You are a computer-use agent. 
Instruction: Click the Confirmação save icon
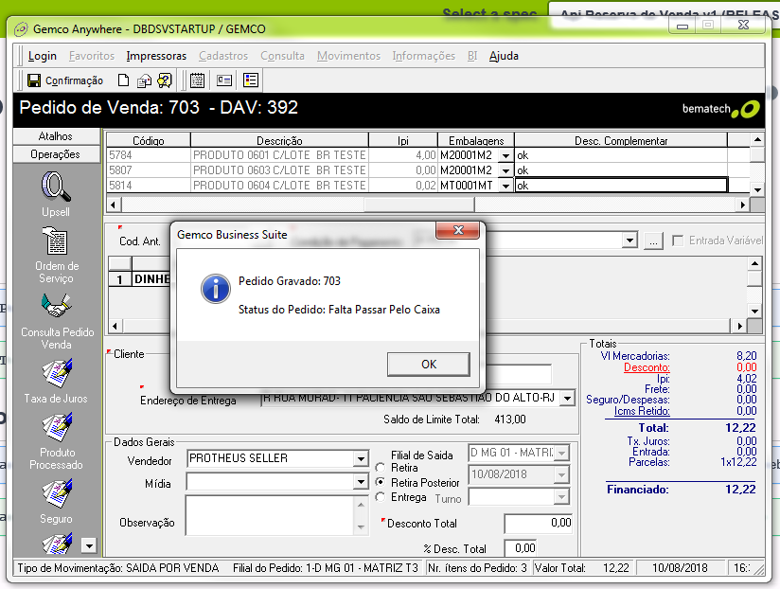34,80
